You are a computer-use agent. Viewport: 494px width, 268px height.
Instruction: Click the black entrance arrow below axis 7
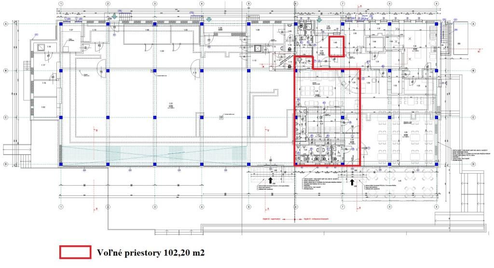(353, 183)
